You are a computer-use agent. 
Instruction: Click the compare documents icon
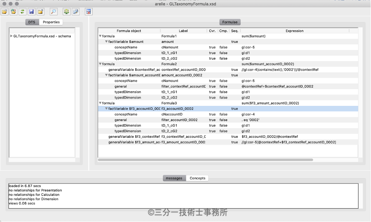pos(76,12)
